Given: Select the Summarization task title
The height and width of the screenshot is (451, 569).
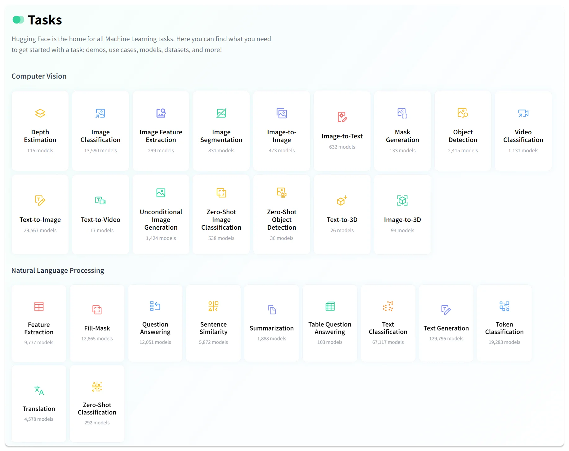Looking at the screenshot, I should coord(271,328).
